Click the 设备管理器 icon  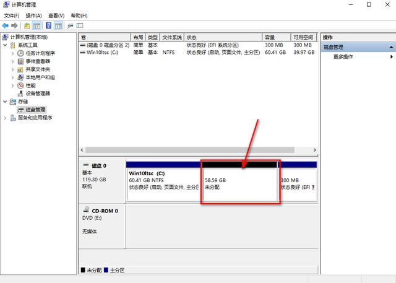pyautogui.click(x=20, y=94)
